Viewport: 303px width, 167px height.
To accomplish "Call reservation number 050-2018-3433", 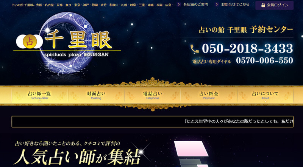I will [247, 48].
